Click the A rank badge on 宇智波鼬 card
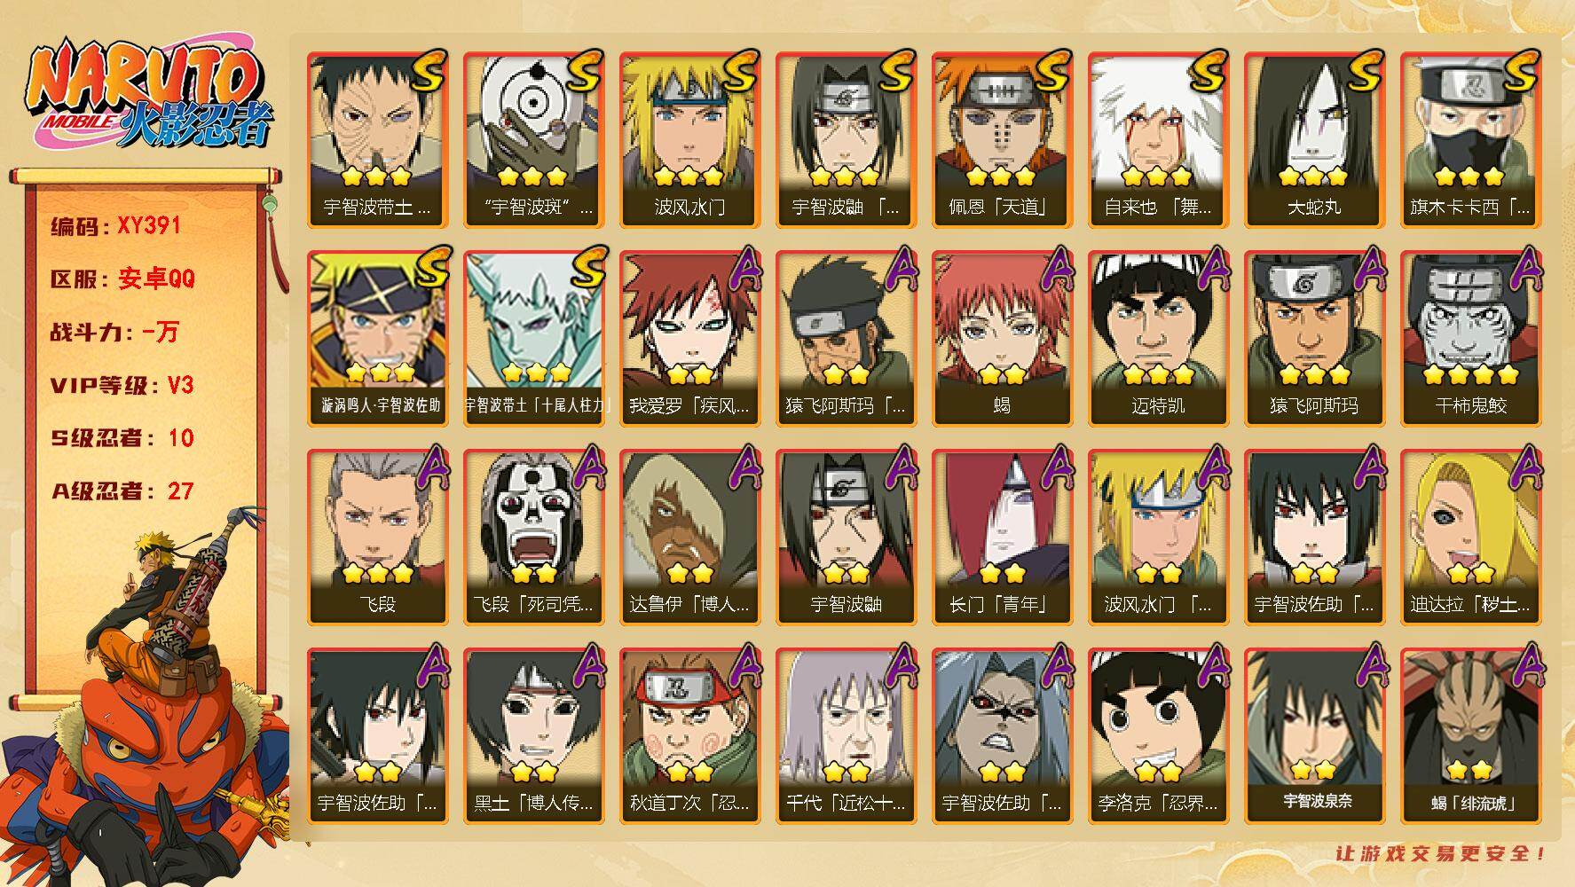 coord(899,467)
